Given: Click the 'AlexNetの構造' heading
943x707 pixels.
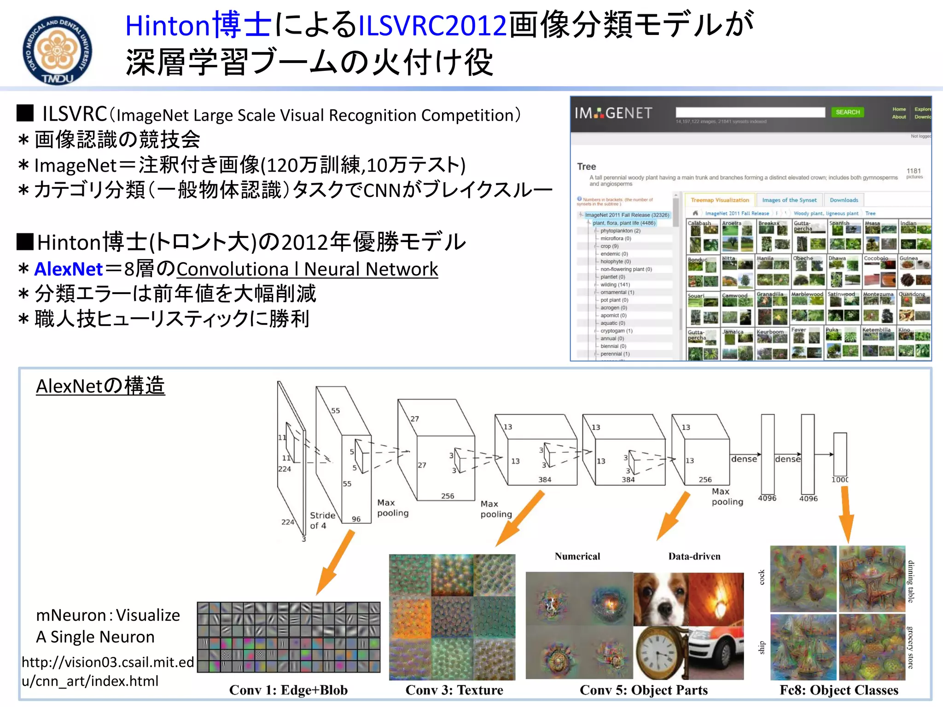Looking at the screenshot, I should [x=100, y=386].
